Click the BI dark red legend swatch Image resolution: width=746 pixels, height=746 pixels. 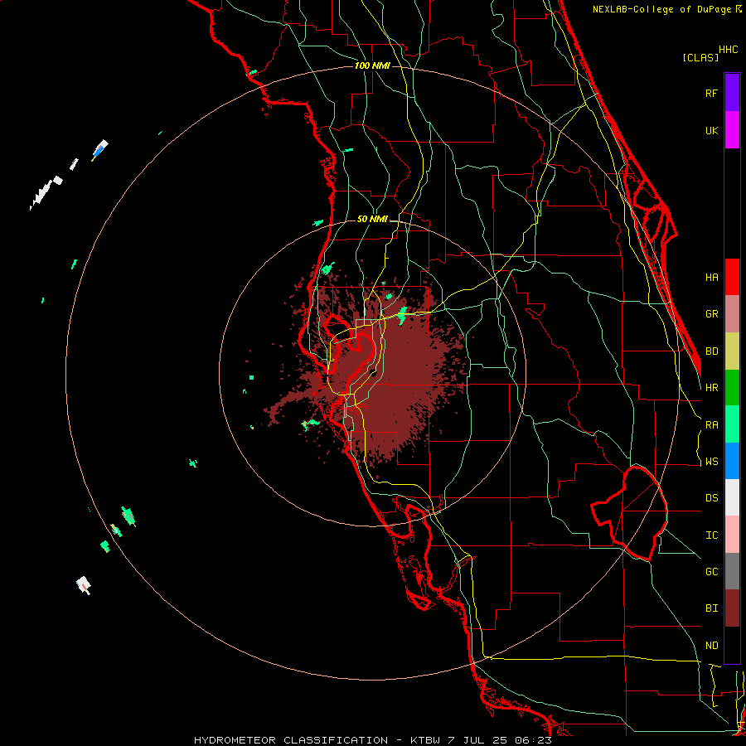pos(732,608)
